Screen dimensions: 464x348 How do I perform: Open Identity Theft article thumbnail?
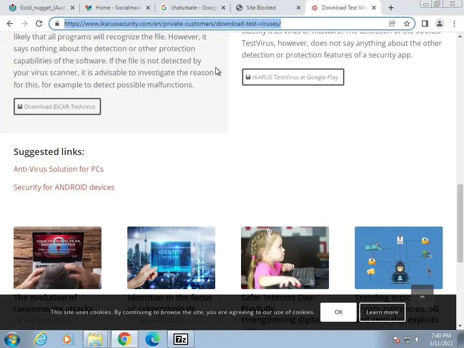click(x=171, y=258)
